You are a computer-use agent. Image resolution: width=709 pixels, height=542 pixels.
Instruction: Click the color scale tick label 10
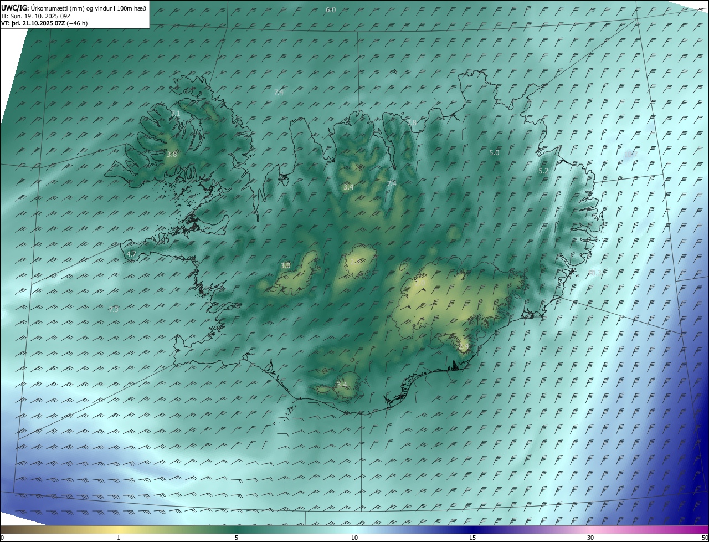[x=354, y=538]
